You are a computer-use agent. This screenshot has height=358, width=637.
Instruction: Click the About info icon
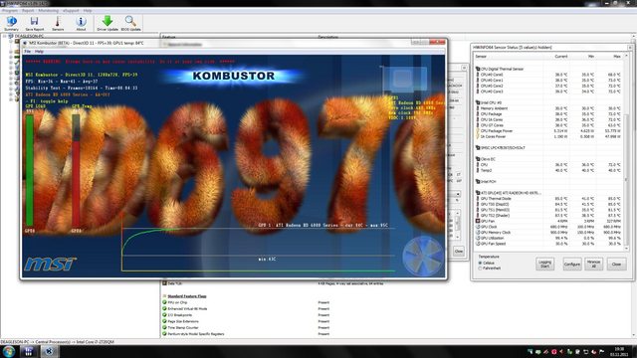point(81,23)
